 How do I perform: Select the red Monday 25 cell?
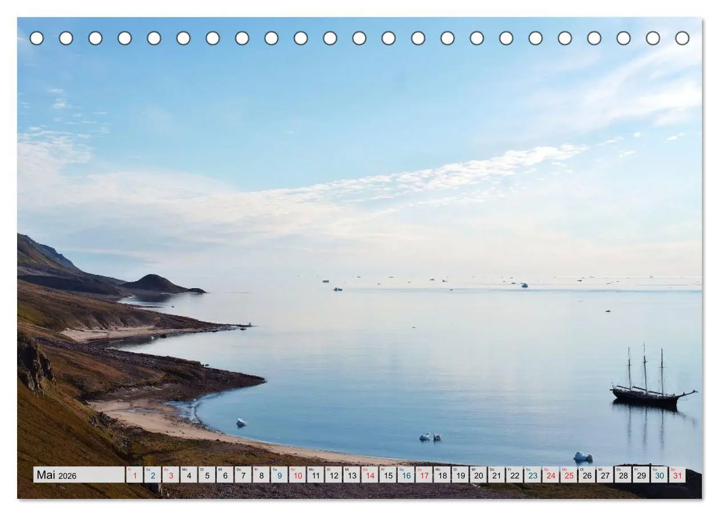click(x=569, y=475)
